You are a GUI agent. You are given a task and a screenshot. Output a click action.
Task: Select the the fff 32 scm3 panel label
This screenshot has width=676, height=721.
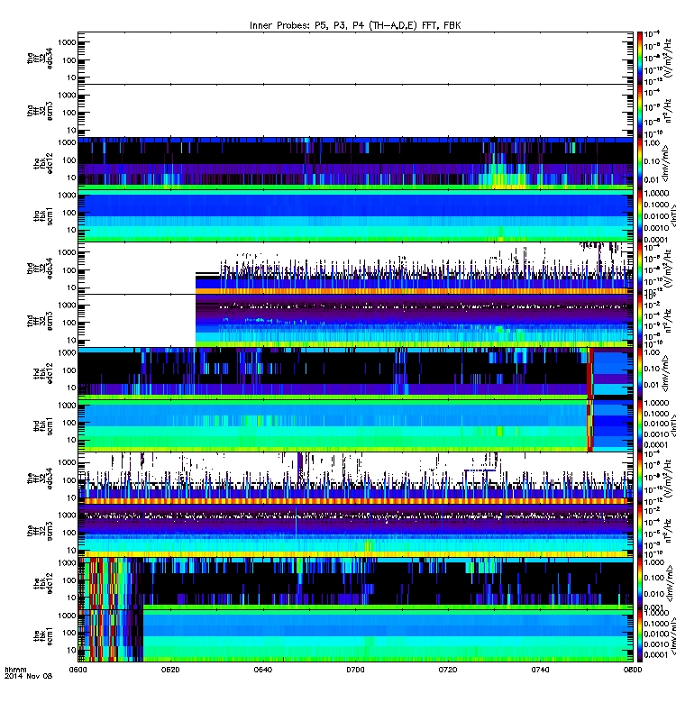pyautogui.click(x=40, y=531)
